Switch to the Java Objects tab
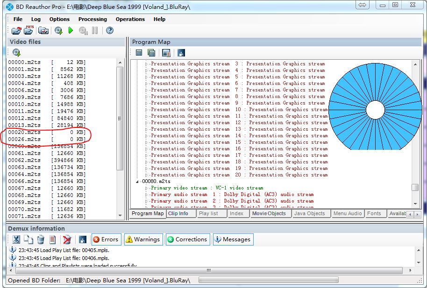The height and width of the screenshot is (288, 427). [x=312, y=214]
